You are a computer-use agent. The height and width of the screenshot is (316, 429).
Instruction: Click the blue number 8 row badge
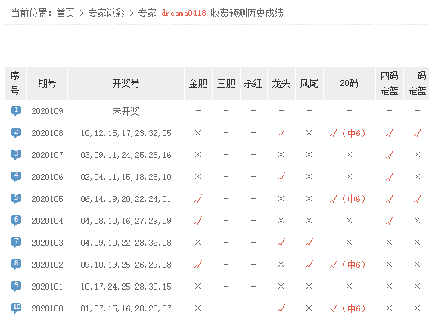click(x=16, y=265)
